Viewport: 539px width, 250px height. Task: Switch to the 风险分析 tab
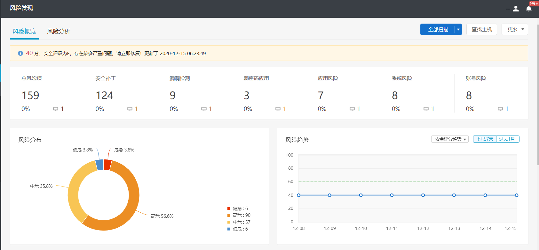tap(59, 31)
